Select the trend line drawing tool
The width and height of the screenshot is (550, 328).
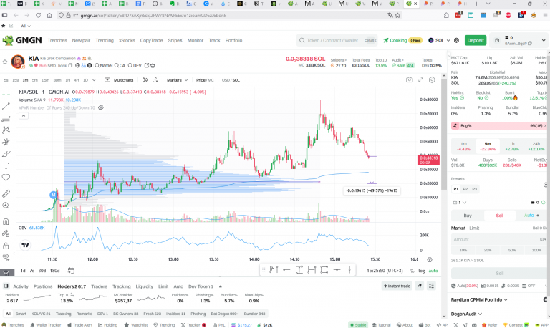[6, 106]
